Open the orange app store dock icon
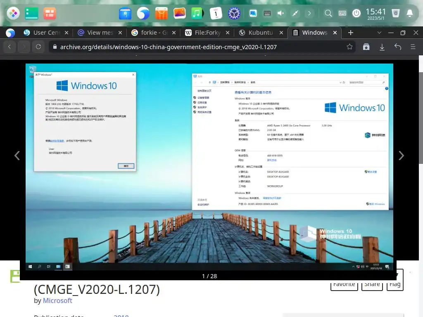423x317 pixels. pyautogui.click(x=162, y=13)
